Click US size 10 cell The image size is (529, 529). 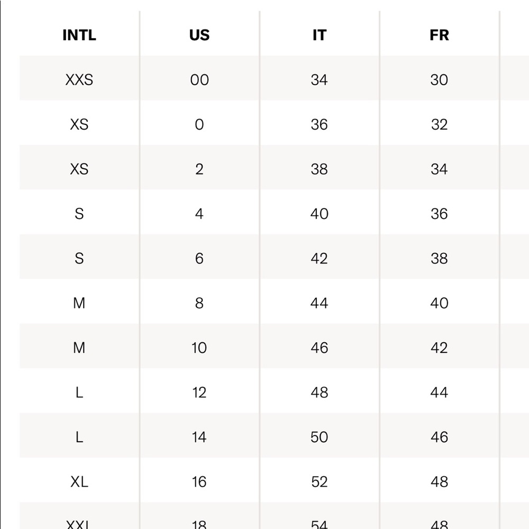pyautogui.click(x=199, y=348)
